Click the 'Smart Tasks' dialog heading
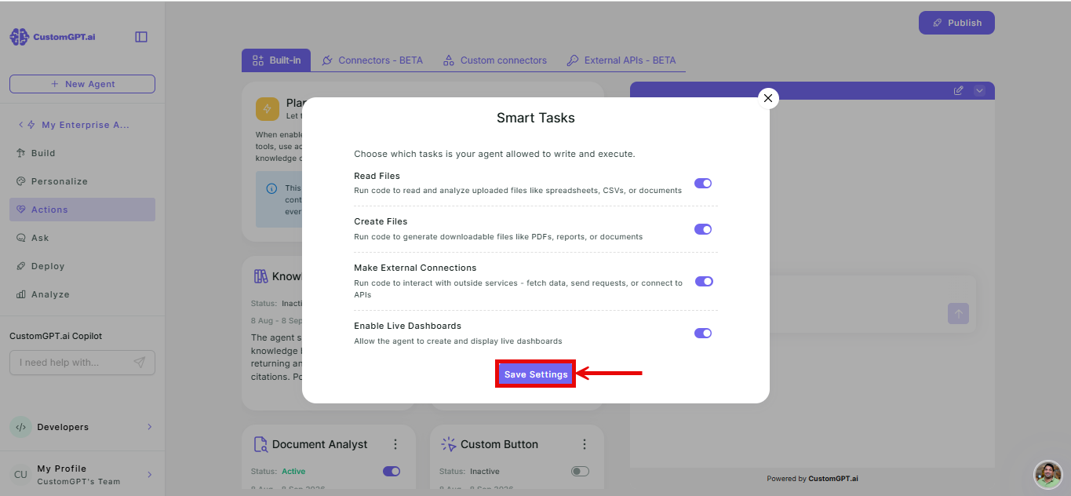This screenshot has height=496, width=1071. point(536,119)
